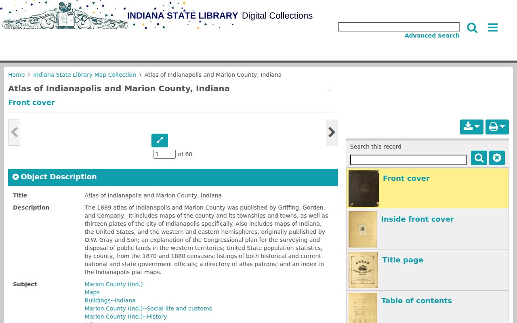Open the Inside front cover link

417,219
